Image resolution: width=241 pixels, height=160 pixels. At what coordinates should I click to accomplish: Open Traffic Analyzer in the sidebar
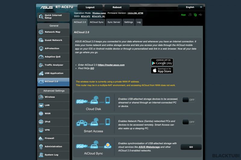(x=53, y=65)
